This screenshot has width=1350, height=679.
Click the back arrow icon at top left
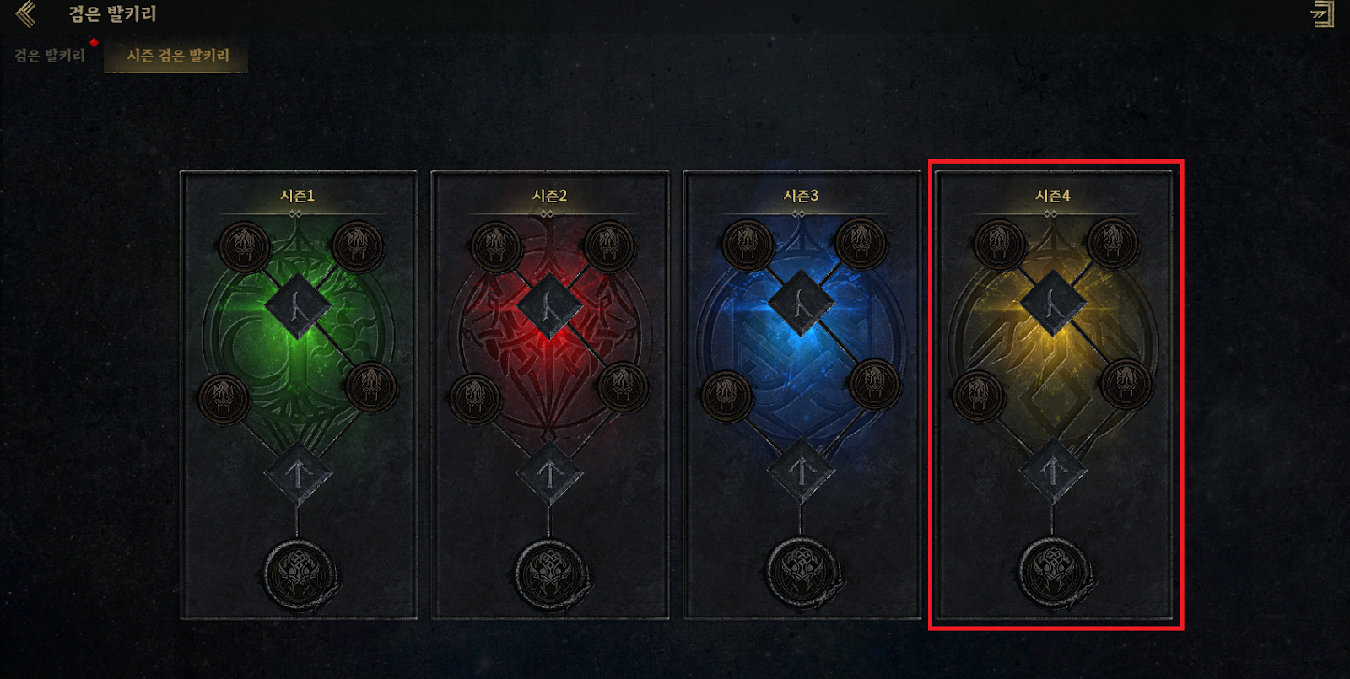coord(26,13)
